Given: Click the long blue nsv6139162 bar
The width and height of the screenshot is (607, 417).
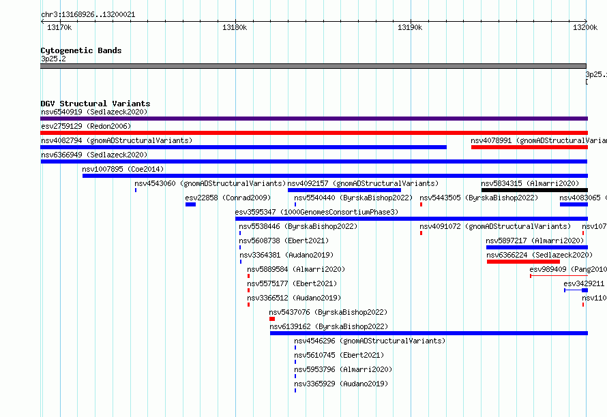Looking at the screenshot, I should [429, 333].
